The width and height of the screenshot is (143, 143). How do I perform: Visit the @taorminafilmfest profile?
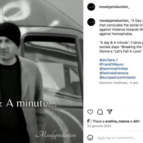[114, 69]
